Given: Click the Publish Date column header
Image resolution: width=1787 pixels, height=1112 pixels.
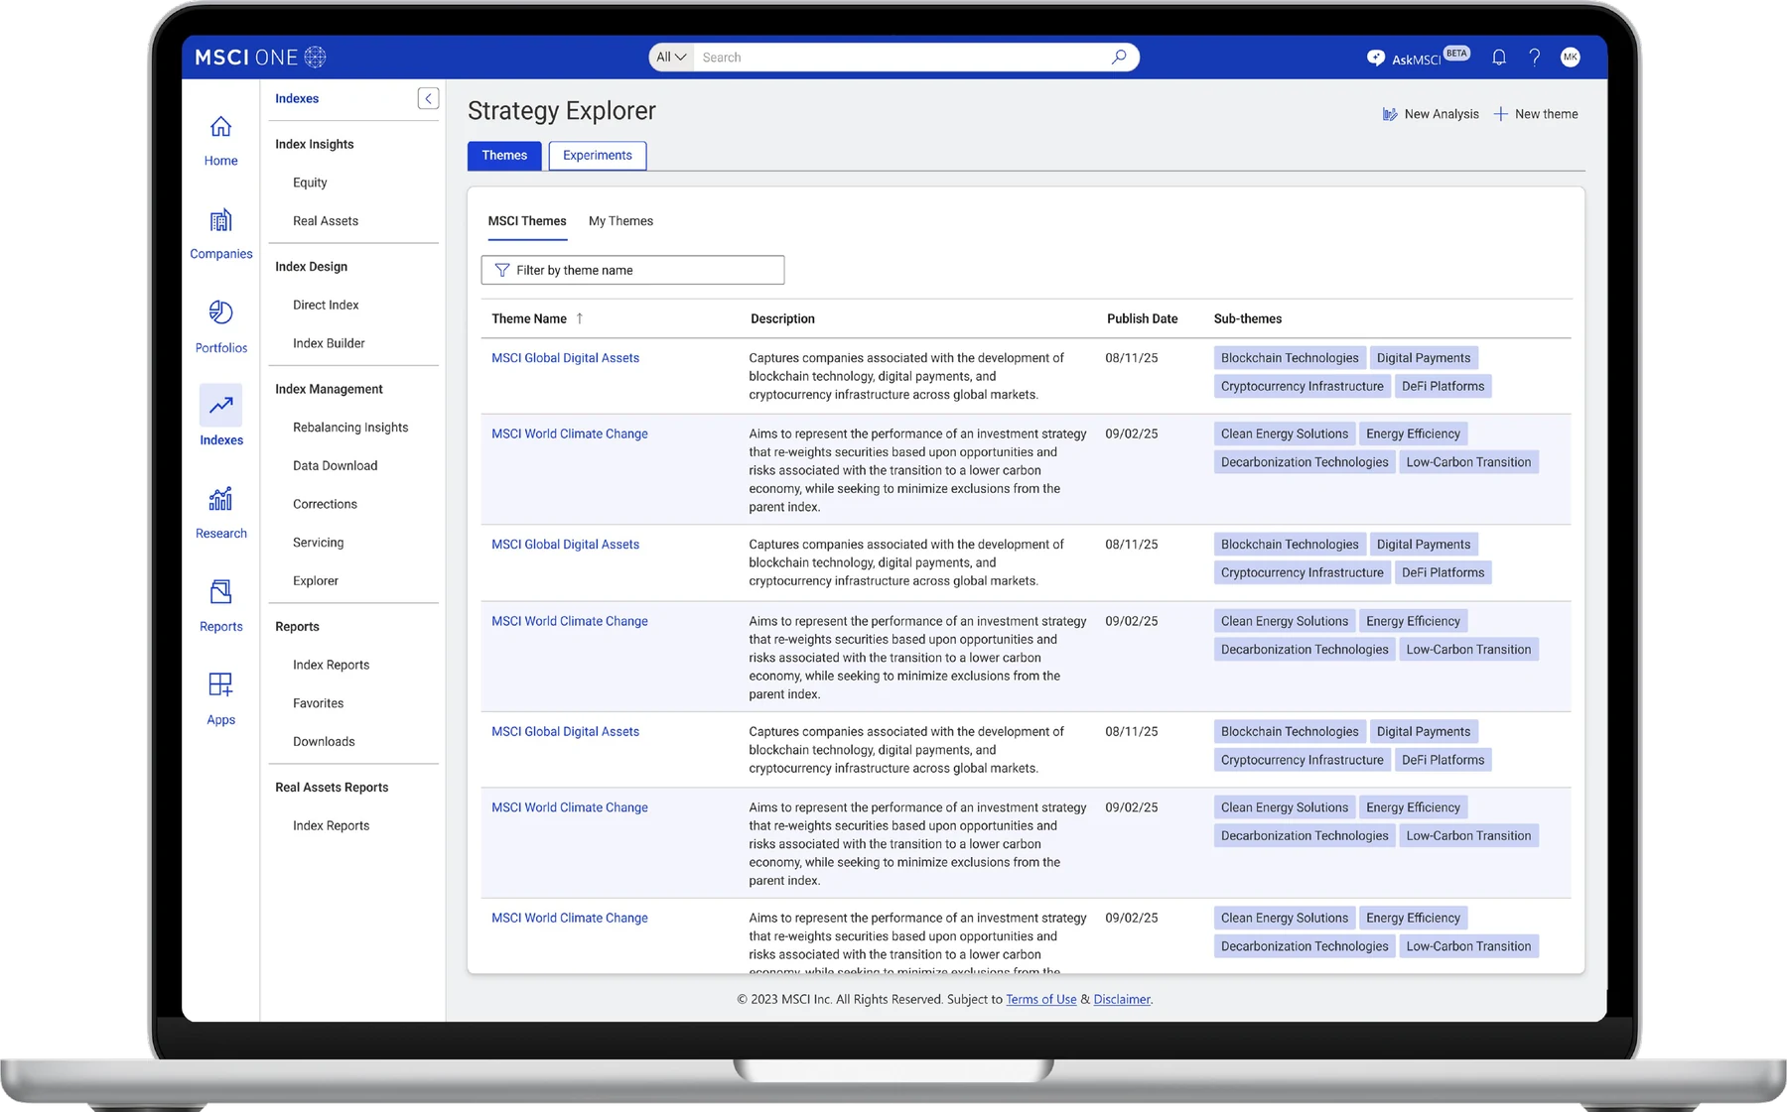Looking at the screenshot, I should tap(1142, 318).
